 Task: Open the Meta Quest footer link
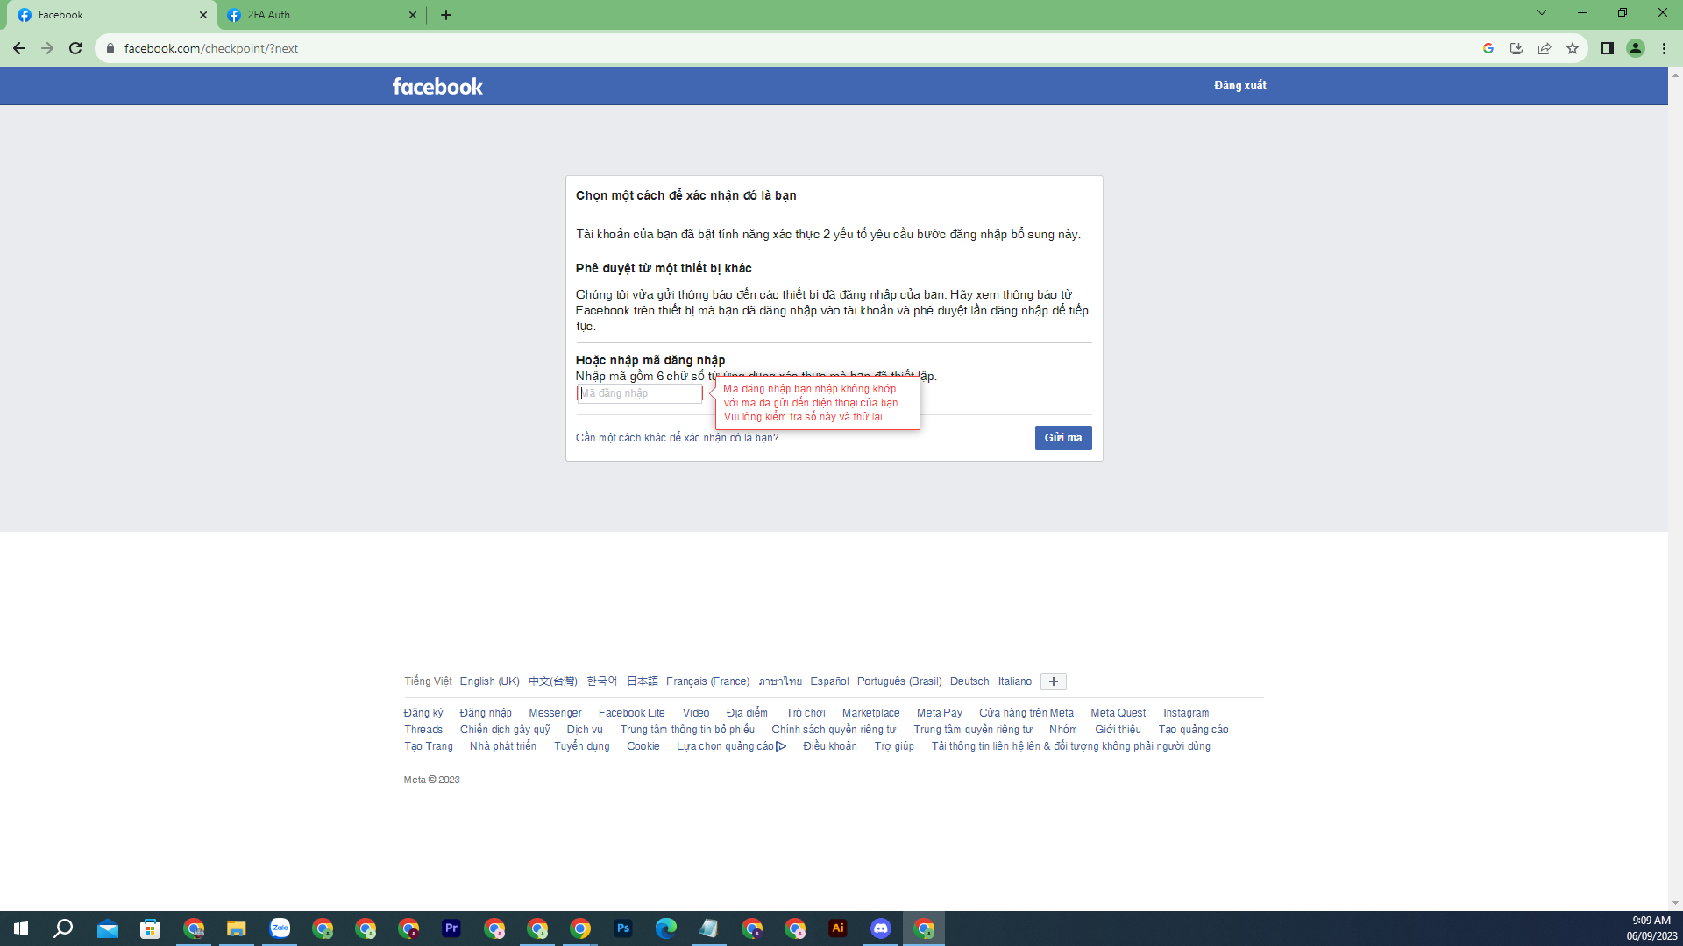(1118, 713)
